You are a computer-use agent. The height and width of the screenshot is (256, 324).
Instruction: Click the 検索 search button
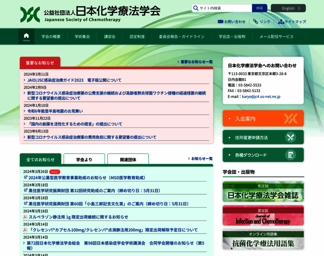pos(260,8)
